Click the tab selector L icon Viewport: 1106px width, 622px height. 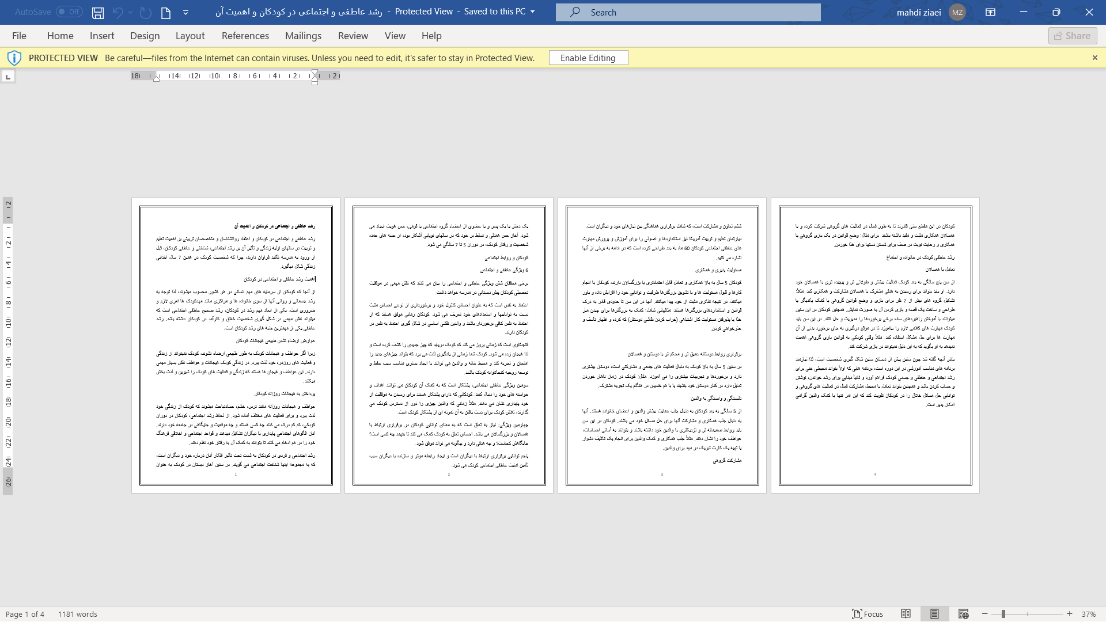point(8,77)
